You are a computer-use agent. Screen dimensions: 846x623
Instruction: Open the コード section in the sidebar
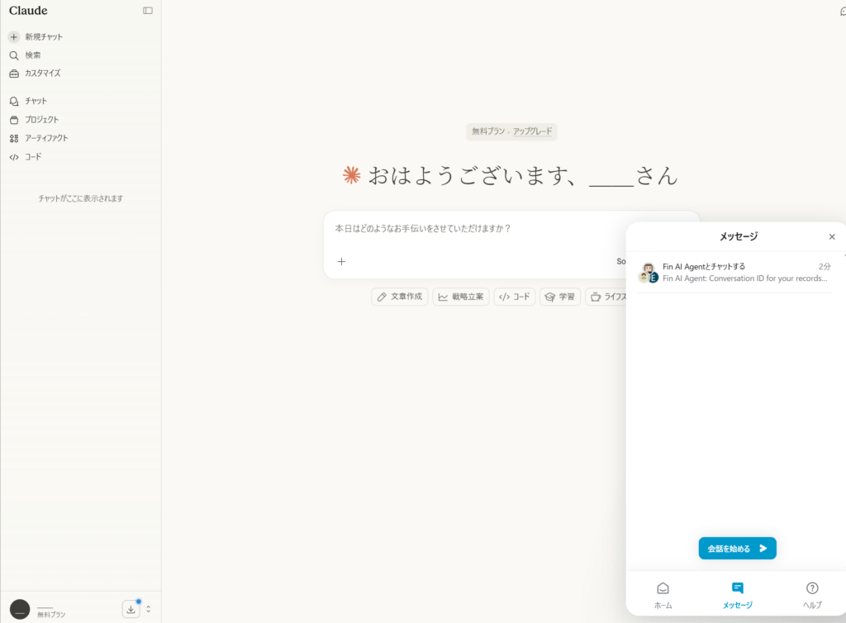click(x=31, y=156)
